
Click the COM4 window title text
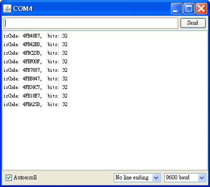click(x=23, y=9)
